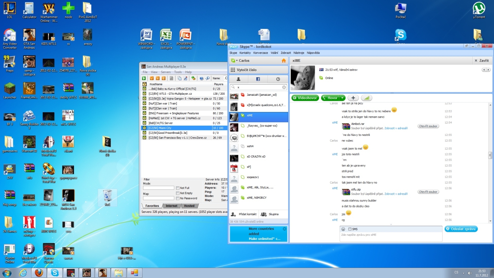Open Počítač desktop icon
The image size is (494, 278).
coord(401,10)
